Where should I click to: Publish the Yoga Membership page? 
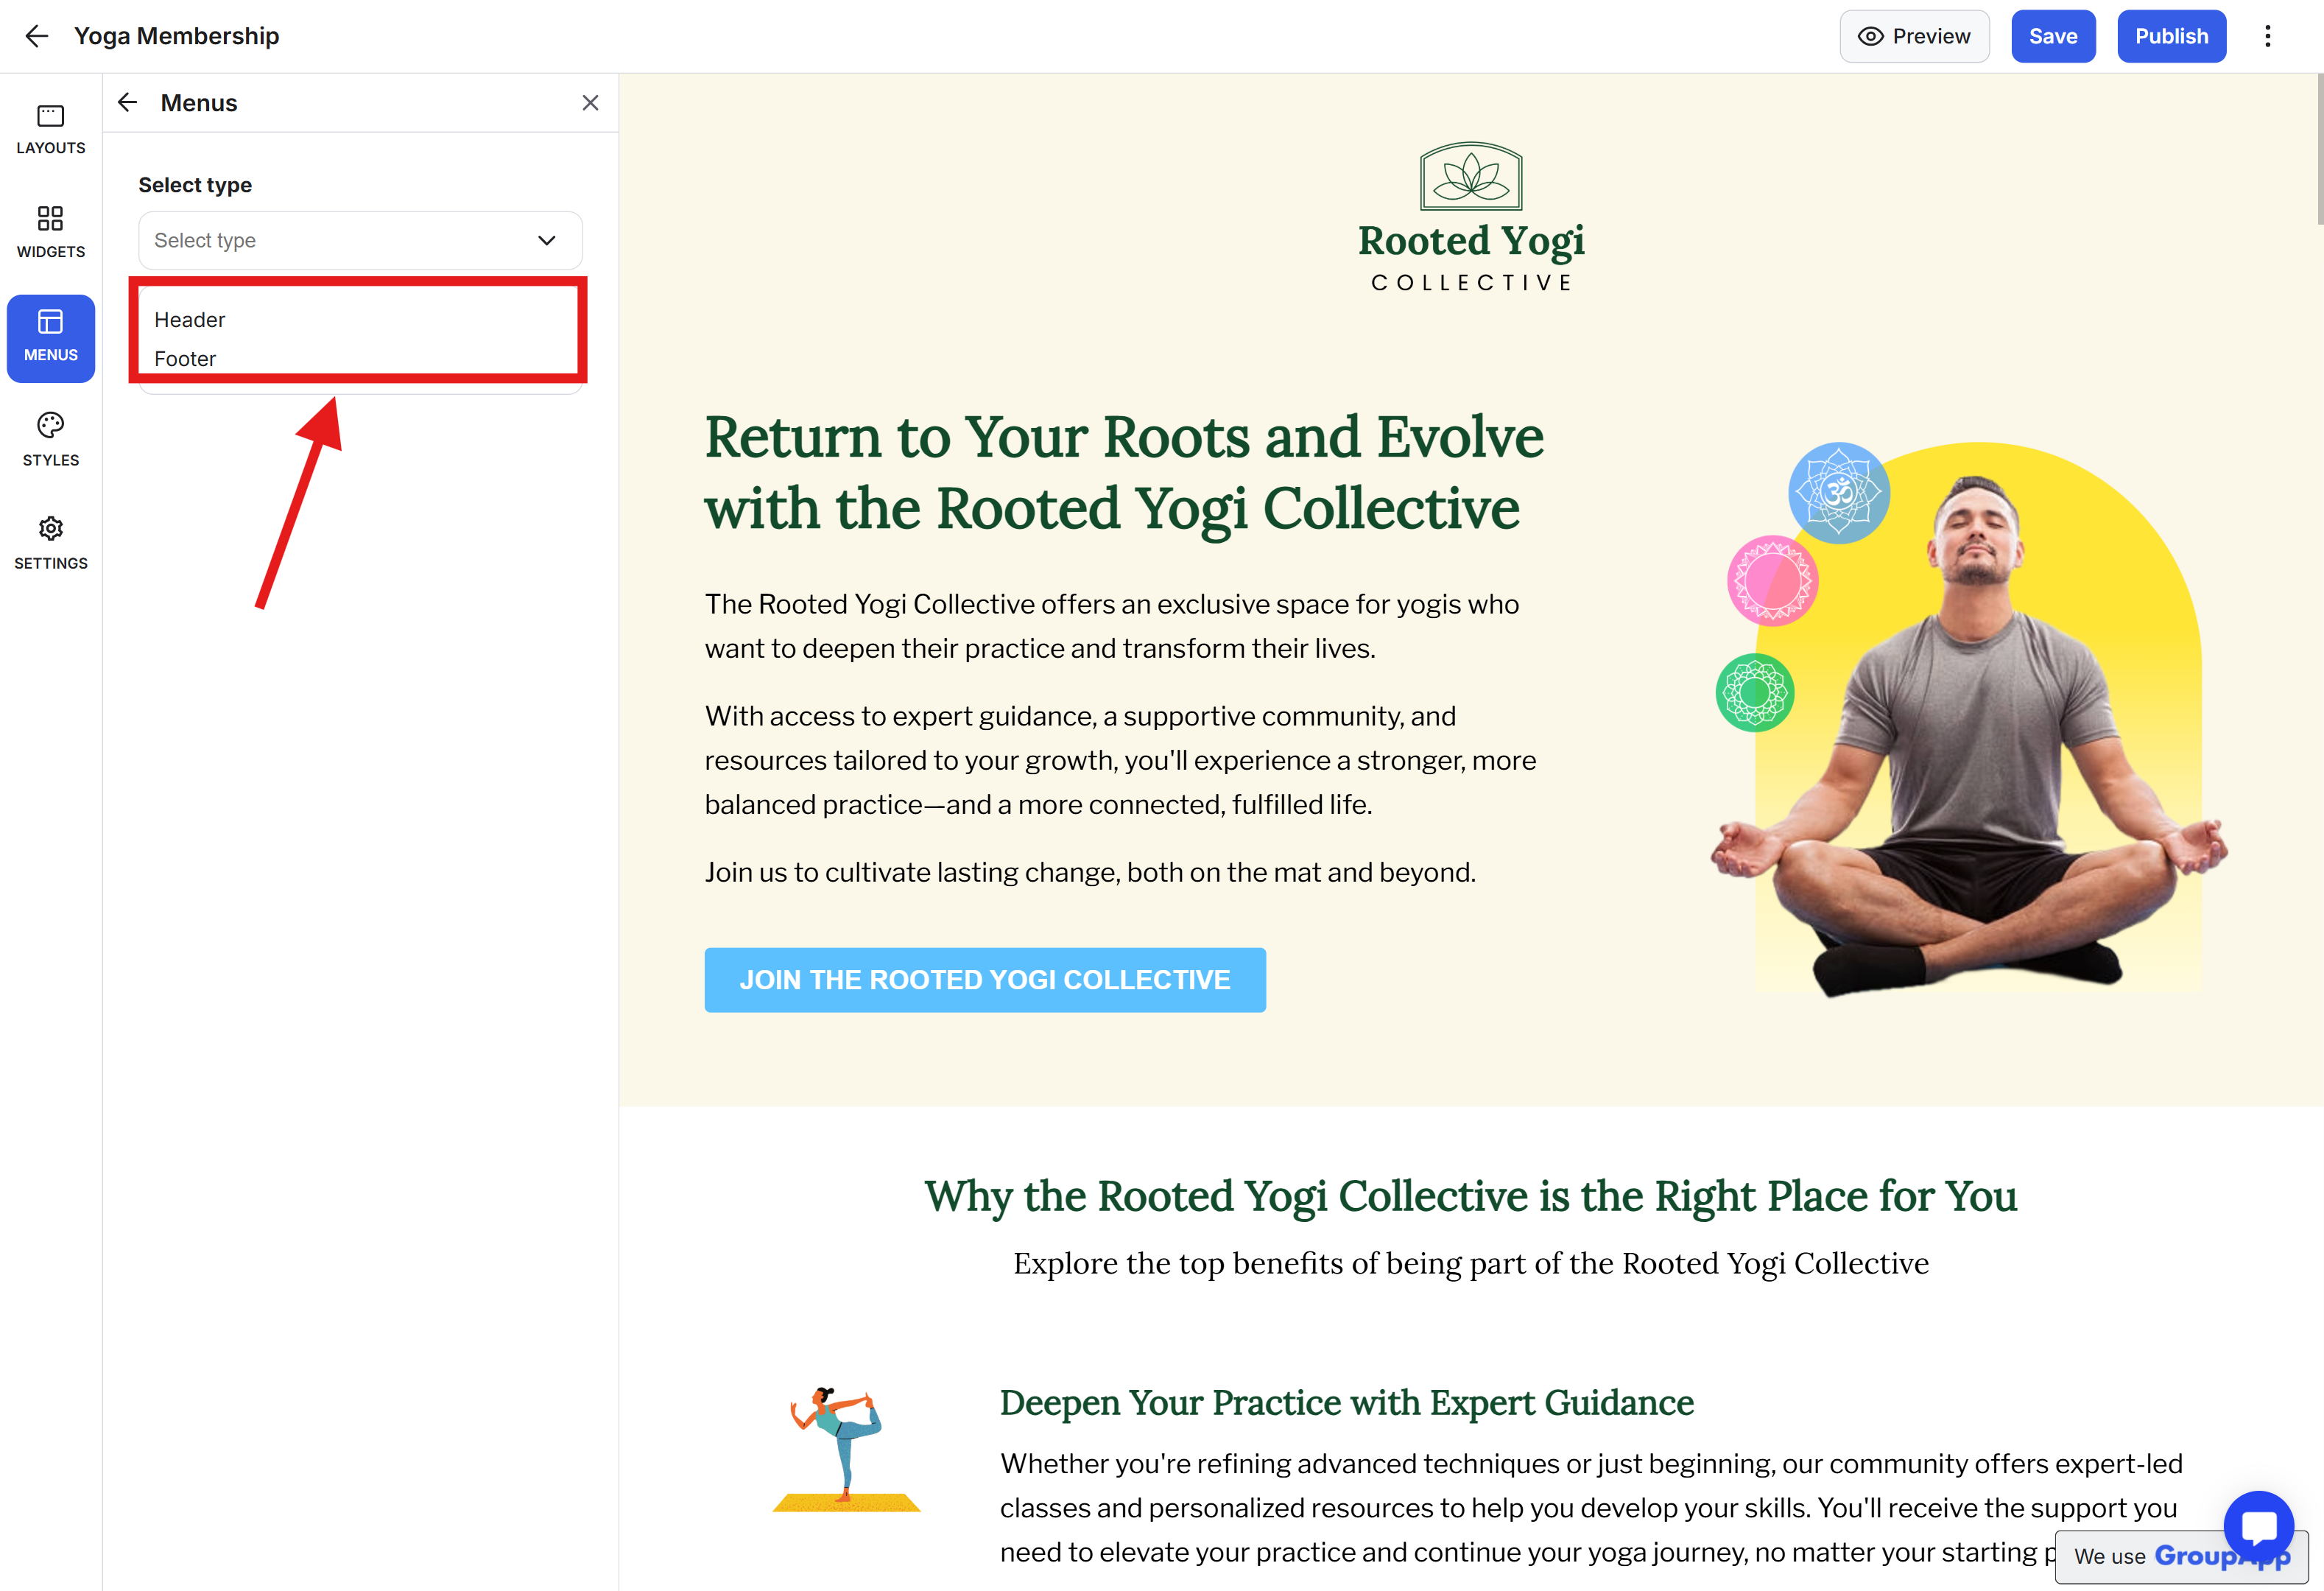coord(2171,36)
